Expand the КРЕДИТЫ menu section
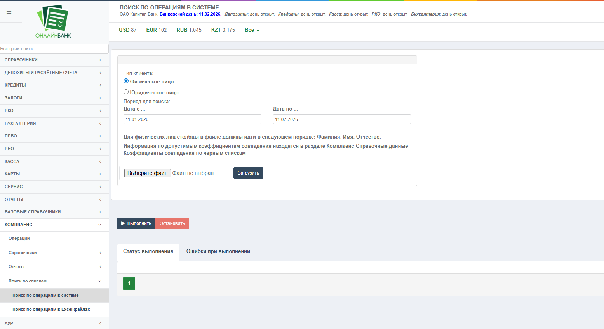Screen dimensions: 604x329 [54, 85]
